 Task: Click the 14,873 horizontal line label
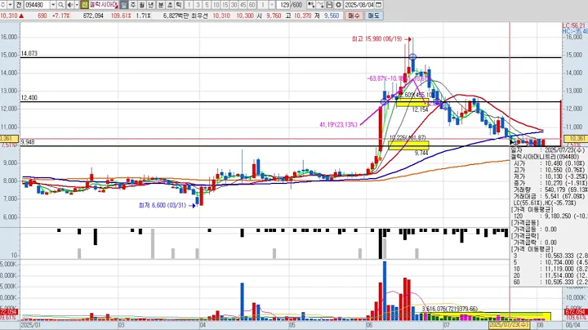pyautogui.click(x=29, y=54)
